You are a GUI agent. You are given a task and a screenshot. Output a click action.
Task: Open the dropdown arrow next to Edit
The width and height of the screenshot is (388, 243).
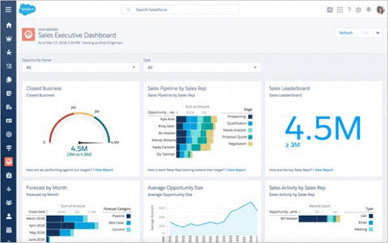(x=378, y=33)
